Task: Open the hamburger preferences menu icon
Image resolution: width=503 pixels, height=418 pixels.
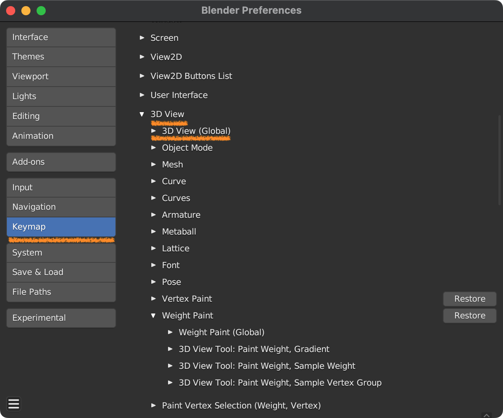Action: 14,404
